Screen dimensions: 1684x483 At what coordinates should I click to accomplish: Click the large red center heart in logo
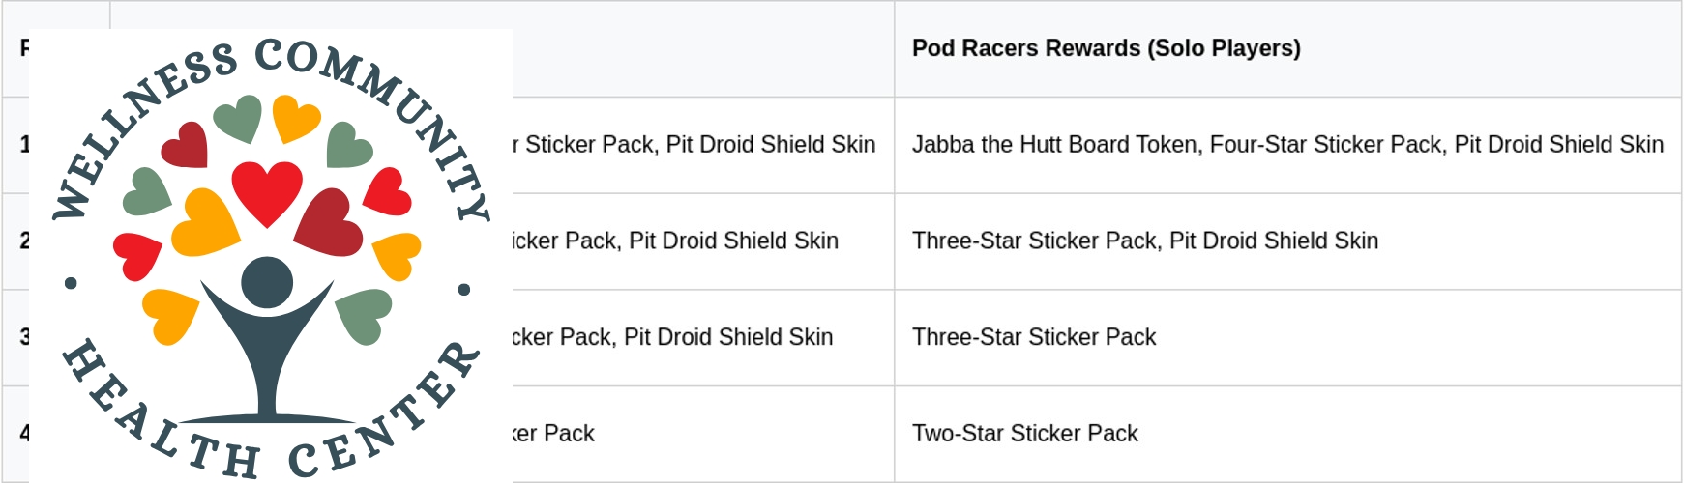267,190
